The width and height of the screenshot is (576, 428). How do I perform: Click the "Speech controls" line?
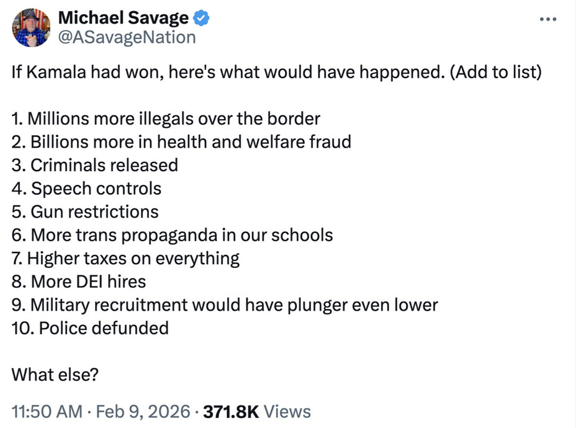(87, 188)
